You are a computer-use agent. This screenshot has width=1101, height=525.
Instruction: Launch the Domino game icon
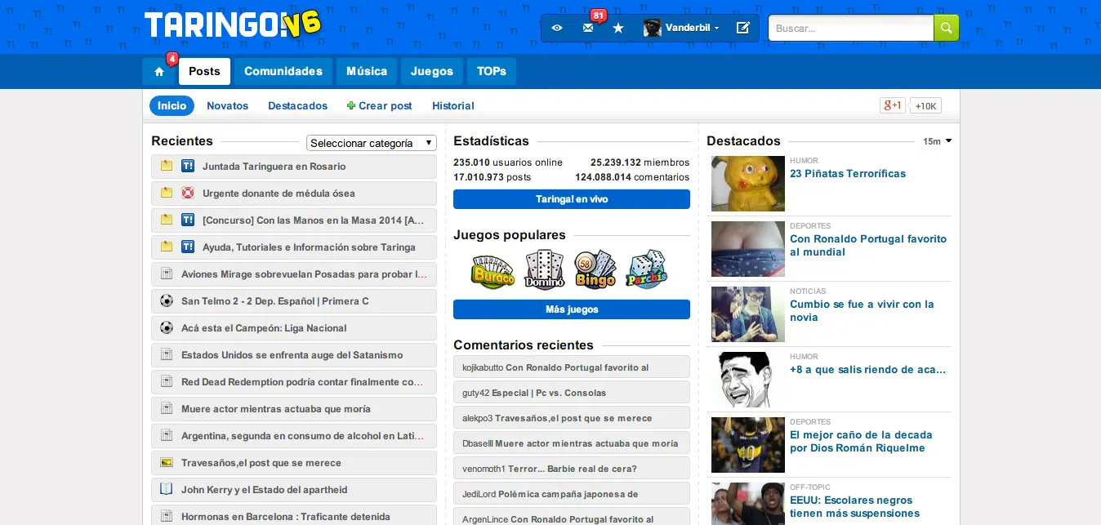544,269
